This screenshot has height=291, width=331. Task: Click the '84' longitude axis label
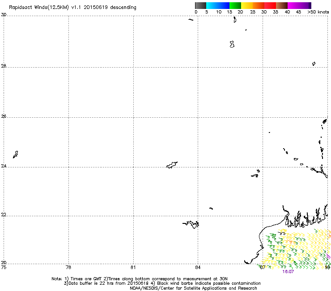click(198, 267)
